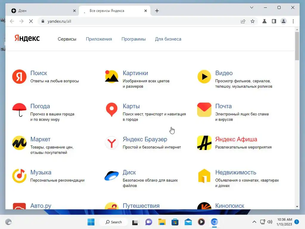Open the Task View taskbar icon
Screen dimensions: 305x229
(135, 222)
